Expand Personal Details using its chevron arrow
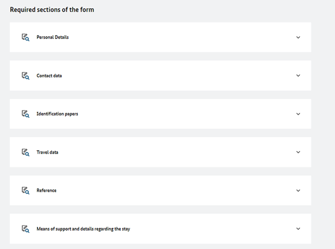335x249 pixels. [298, 37]
